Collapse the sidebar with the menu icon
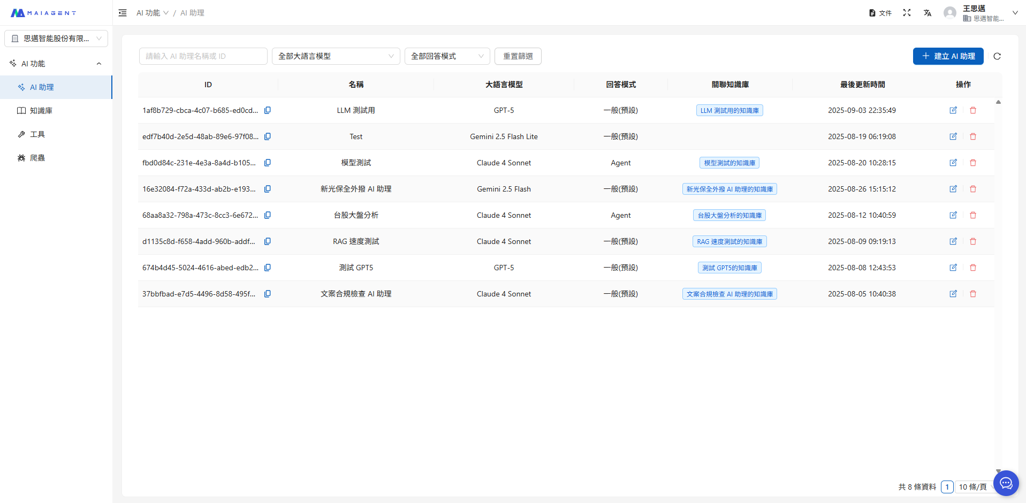The height and width of the screenshot is (503, 1026). click(x=123, y=13)
